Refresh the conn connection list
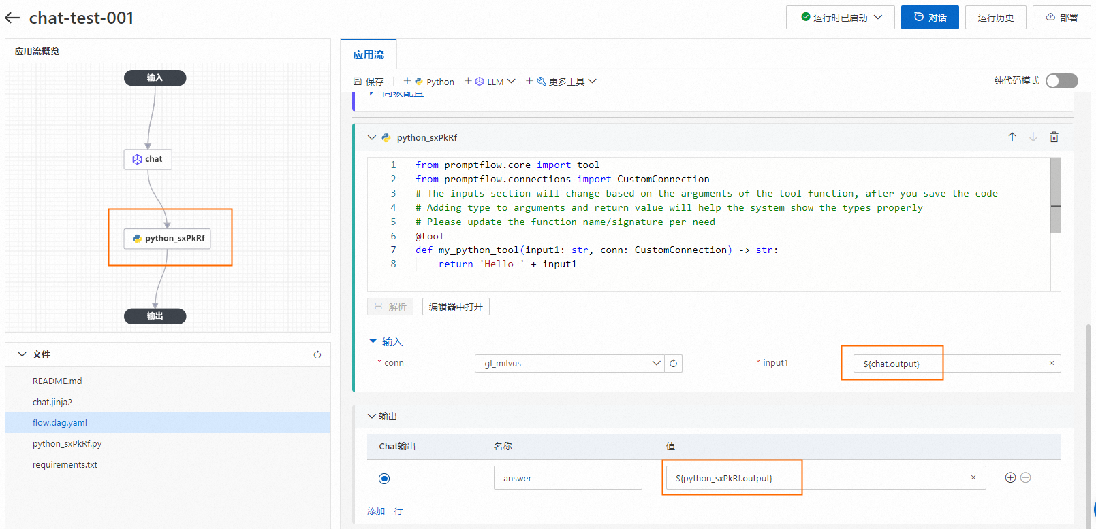The image size is (1096, 529). [x=673, y=364]
